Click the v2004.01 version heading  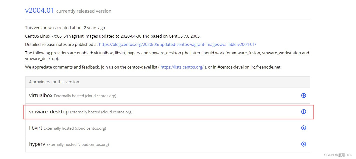tap(39, 10)
